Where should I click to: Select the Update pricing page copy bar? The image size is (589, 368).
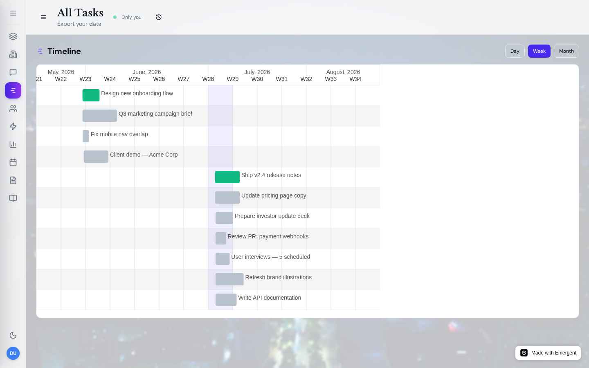(x=227, y=197)
